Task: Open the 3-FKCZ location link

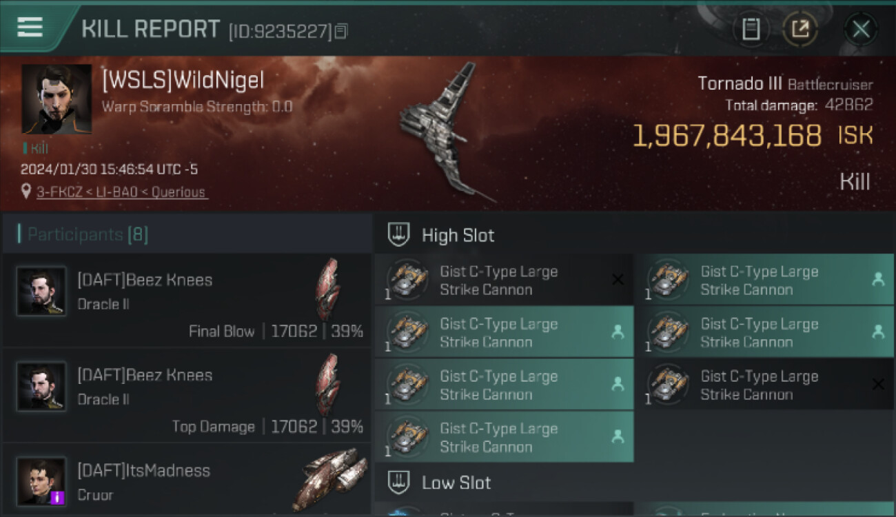Action: (122, 192)
